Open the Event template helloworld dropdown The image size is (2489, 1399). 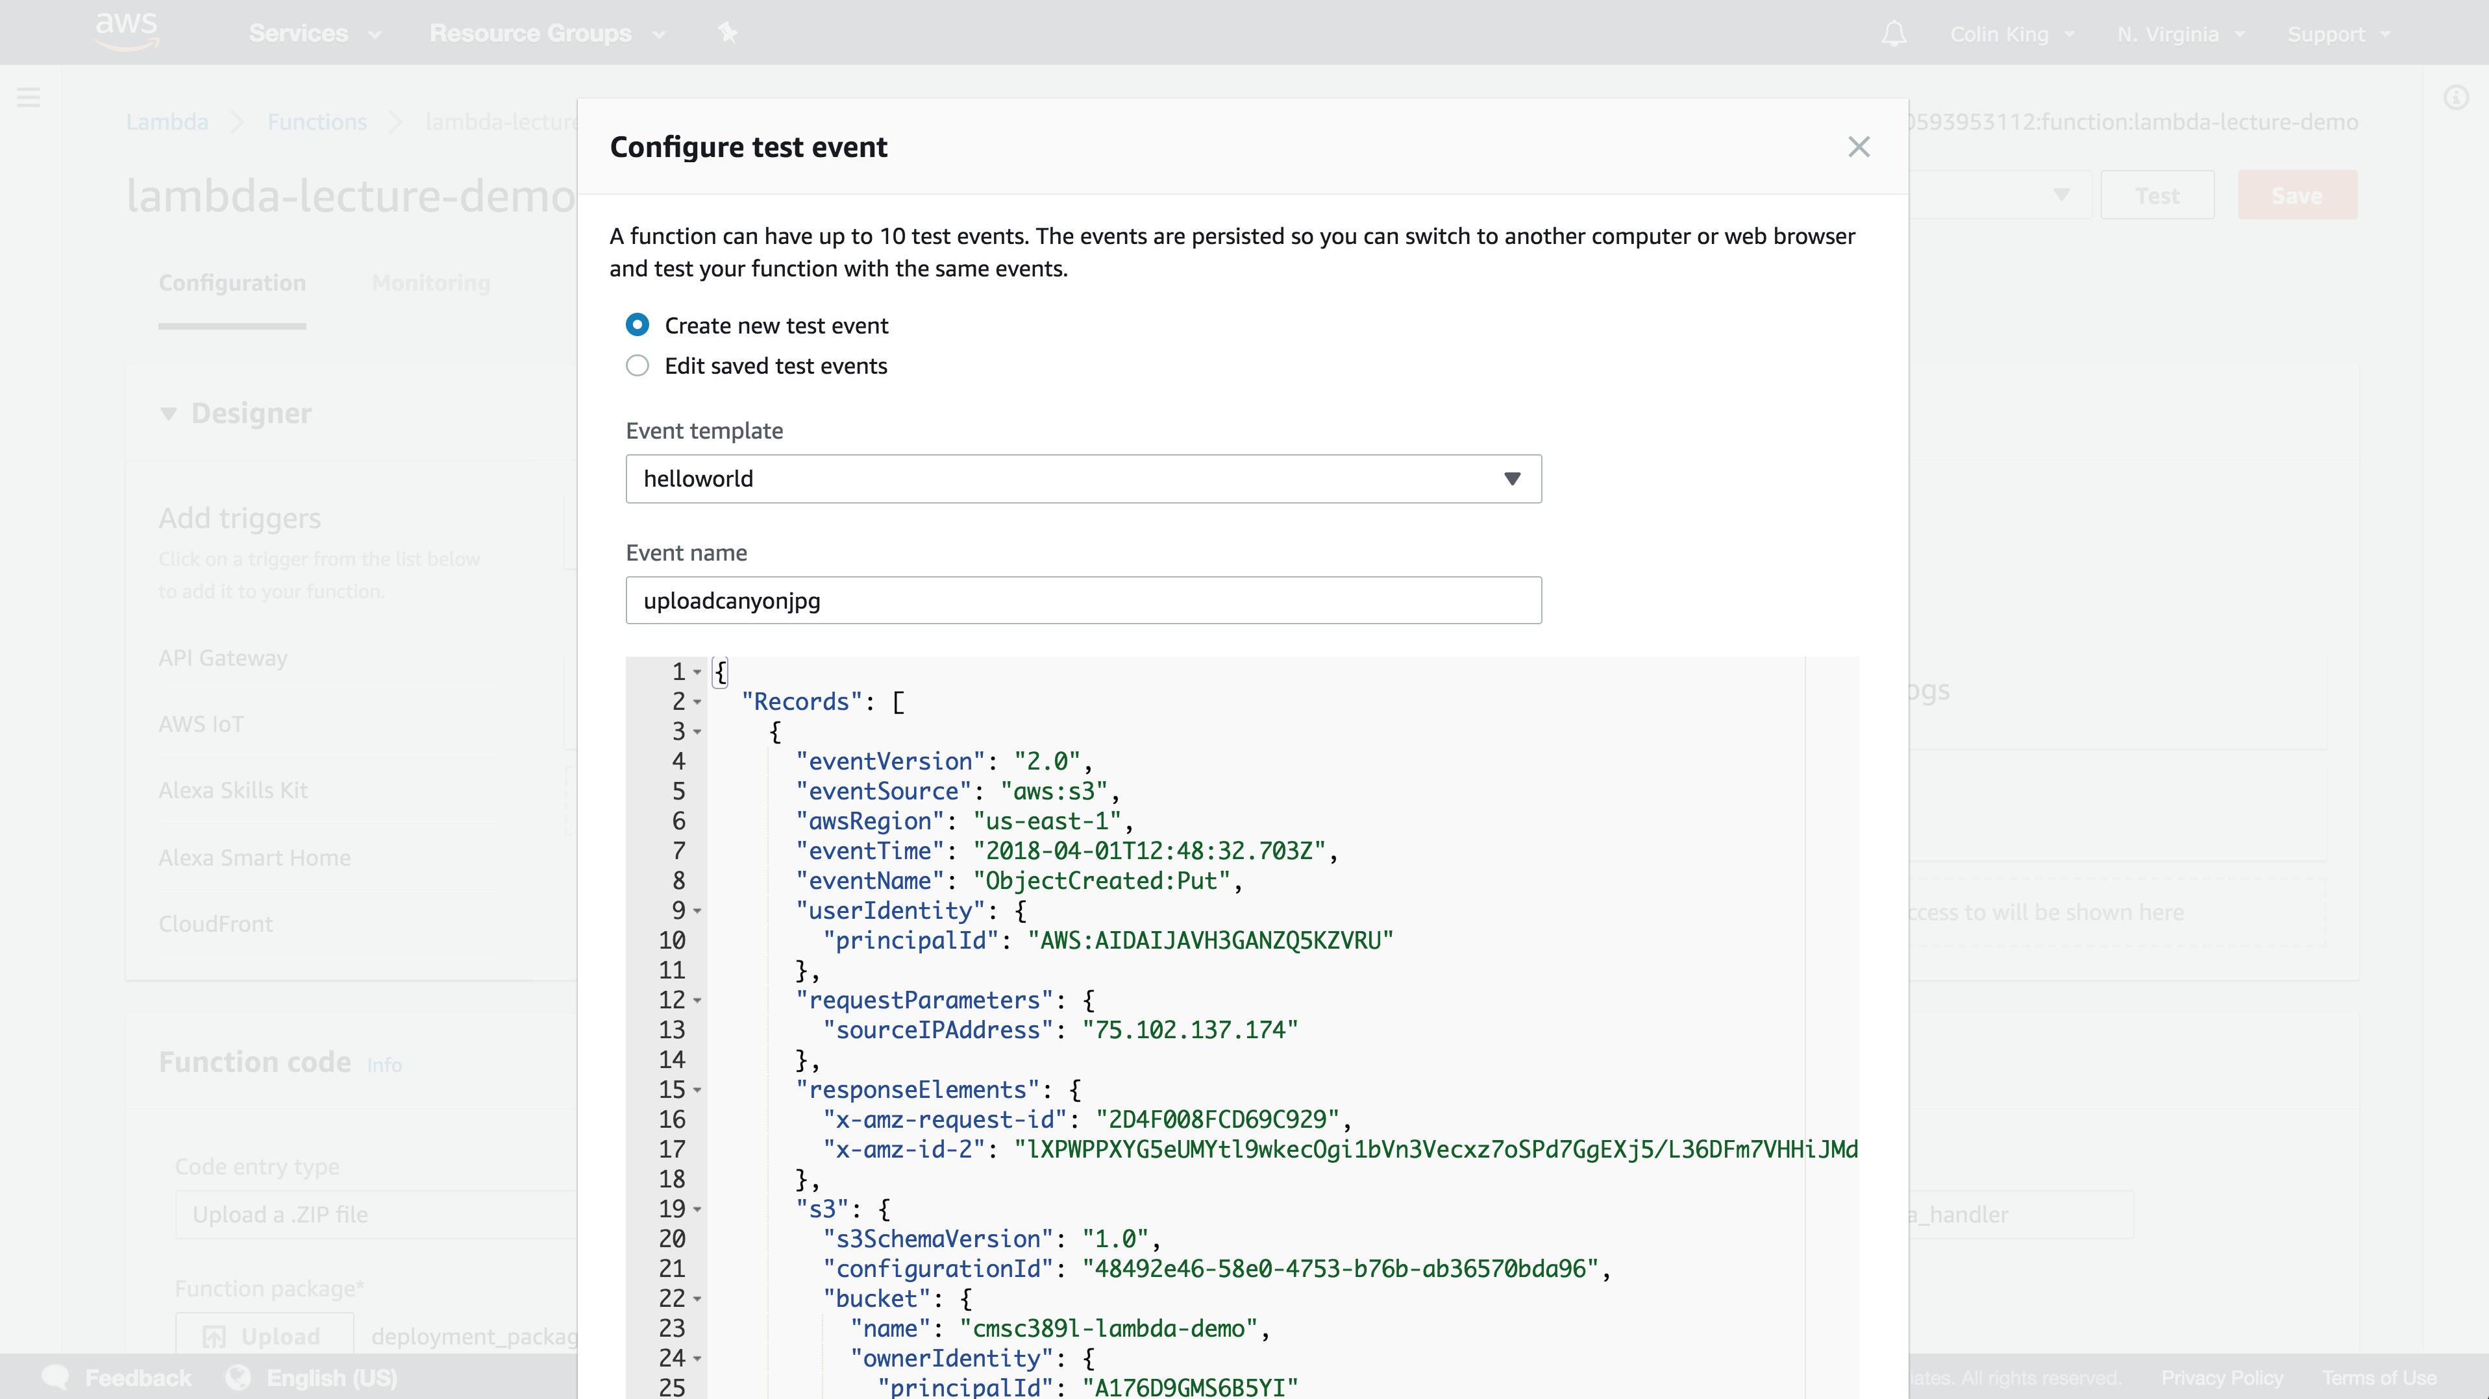point(1083,479)
